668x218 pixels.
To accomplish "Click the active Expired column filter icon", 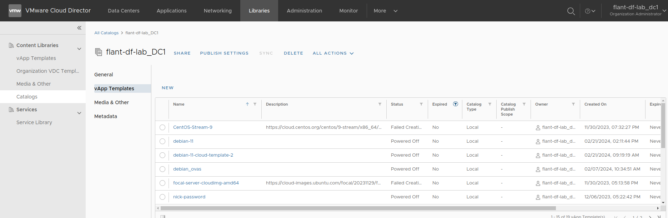I will (x=456, y=104).
